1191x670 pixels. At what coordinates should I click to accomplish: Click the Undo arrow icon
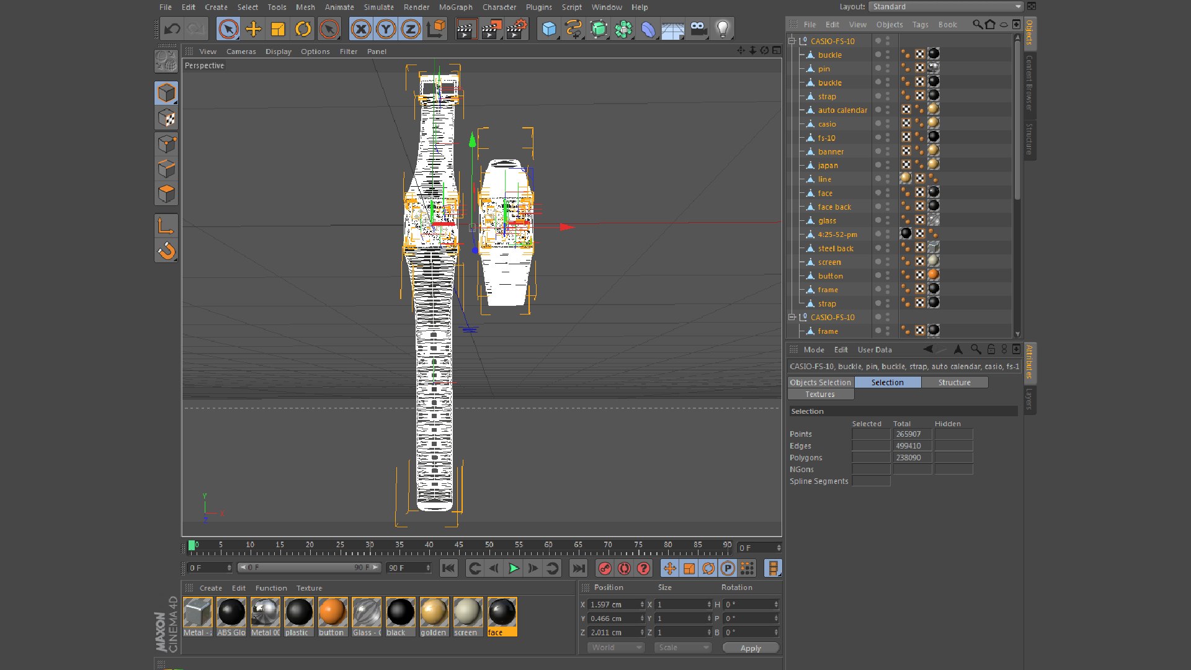[x=172, y=29]
